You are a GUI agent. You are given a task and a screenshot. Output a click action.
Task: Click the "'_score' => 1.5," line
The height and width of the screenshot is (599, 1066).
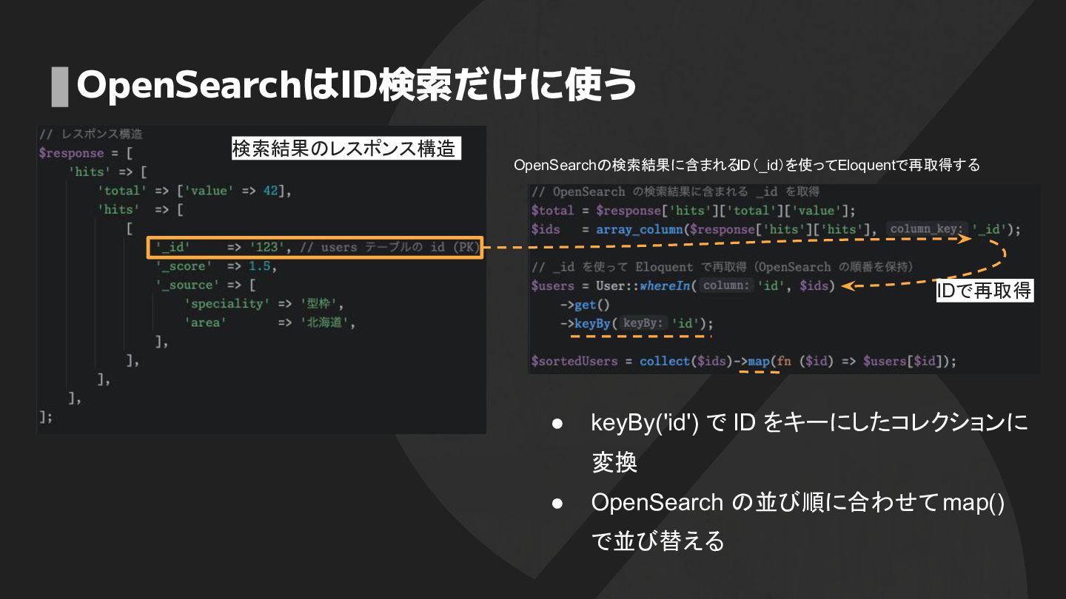click(x=216, y=266)
